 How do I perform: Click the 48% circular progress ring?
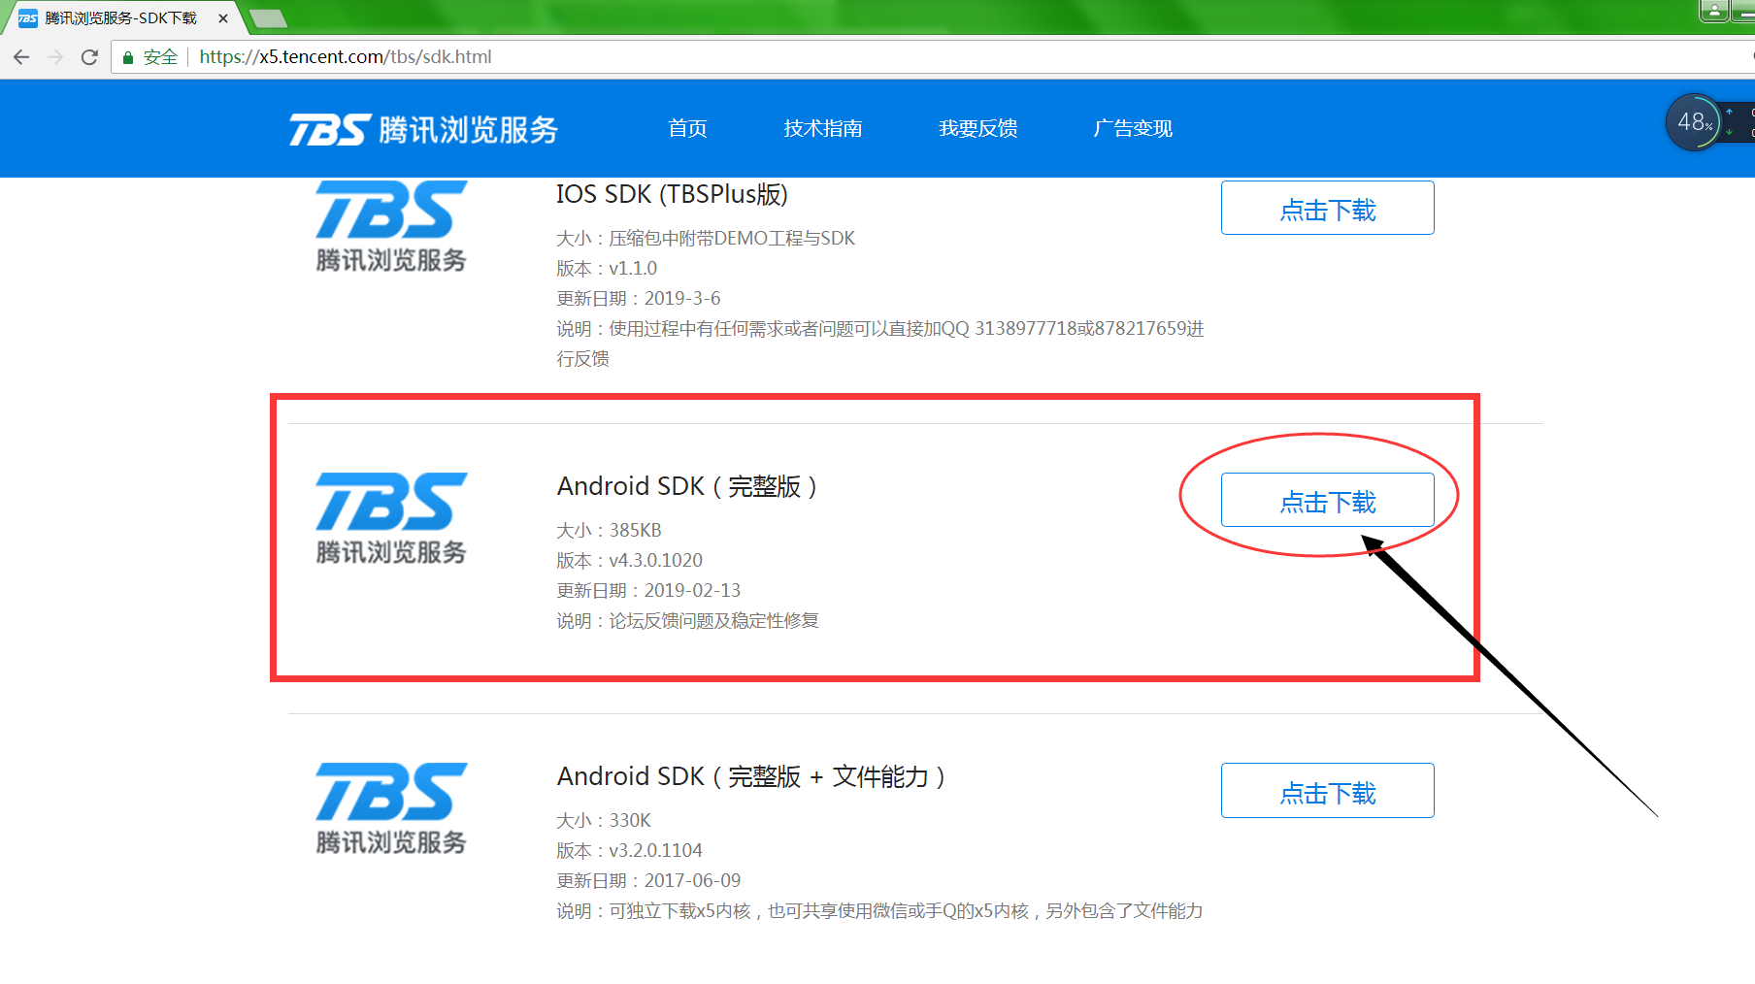click(x=1693, y=122)
